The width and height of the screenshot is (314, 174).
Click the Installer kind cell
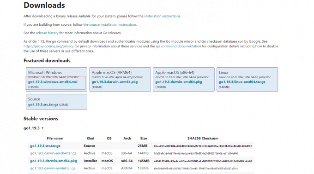91,161
